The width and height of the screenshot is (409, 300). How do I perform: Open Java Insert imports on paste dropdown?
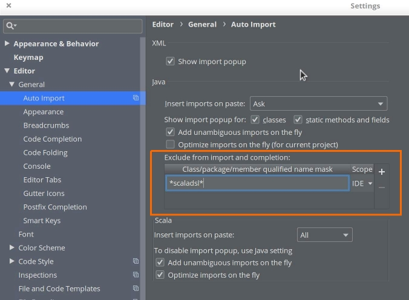tap(318, 103)
